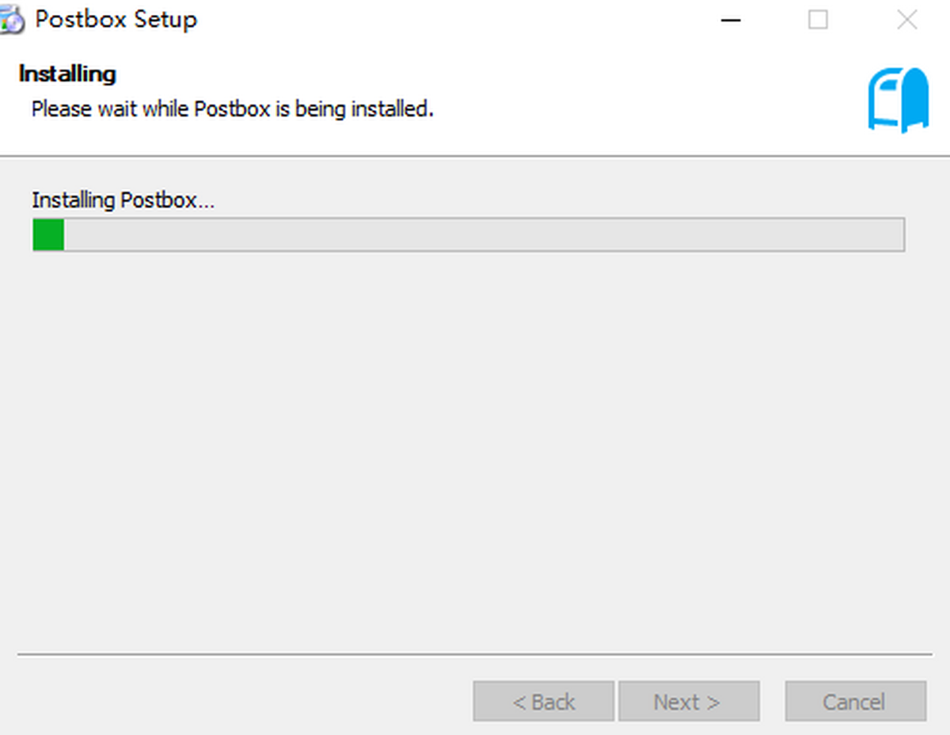
Task: Click the 'Postbox Setup' window title text
Action: [116, 20]
